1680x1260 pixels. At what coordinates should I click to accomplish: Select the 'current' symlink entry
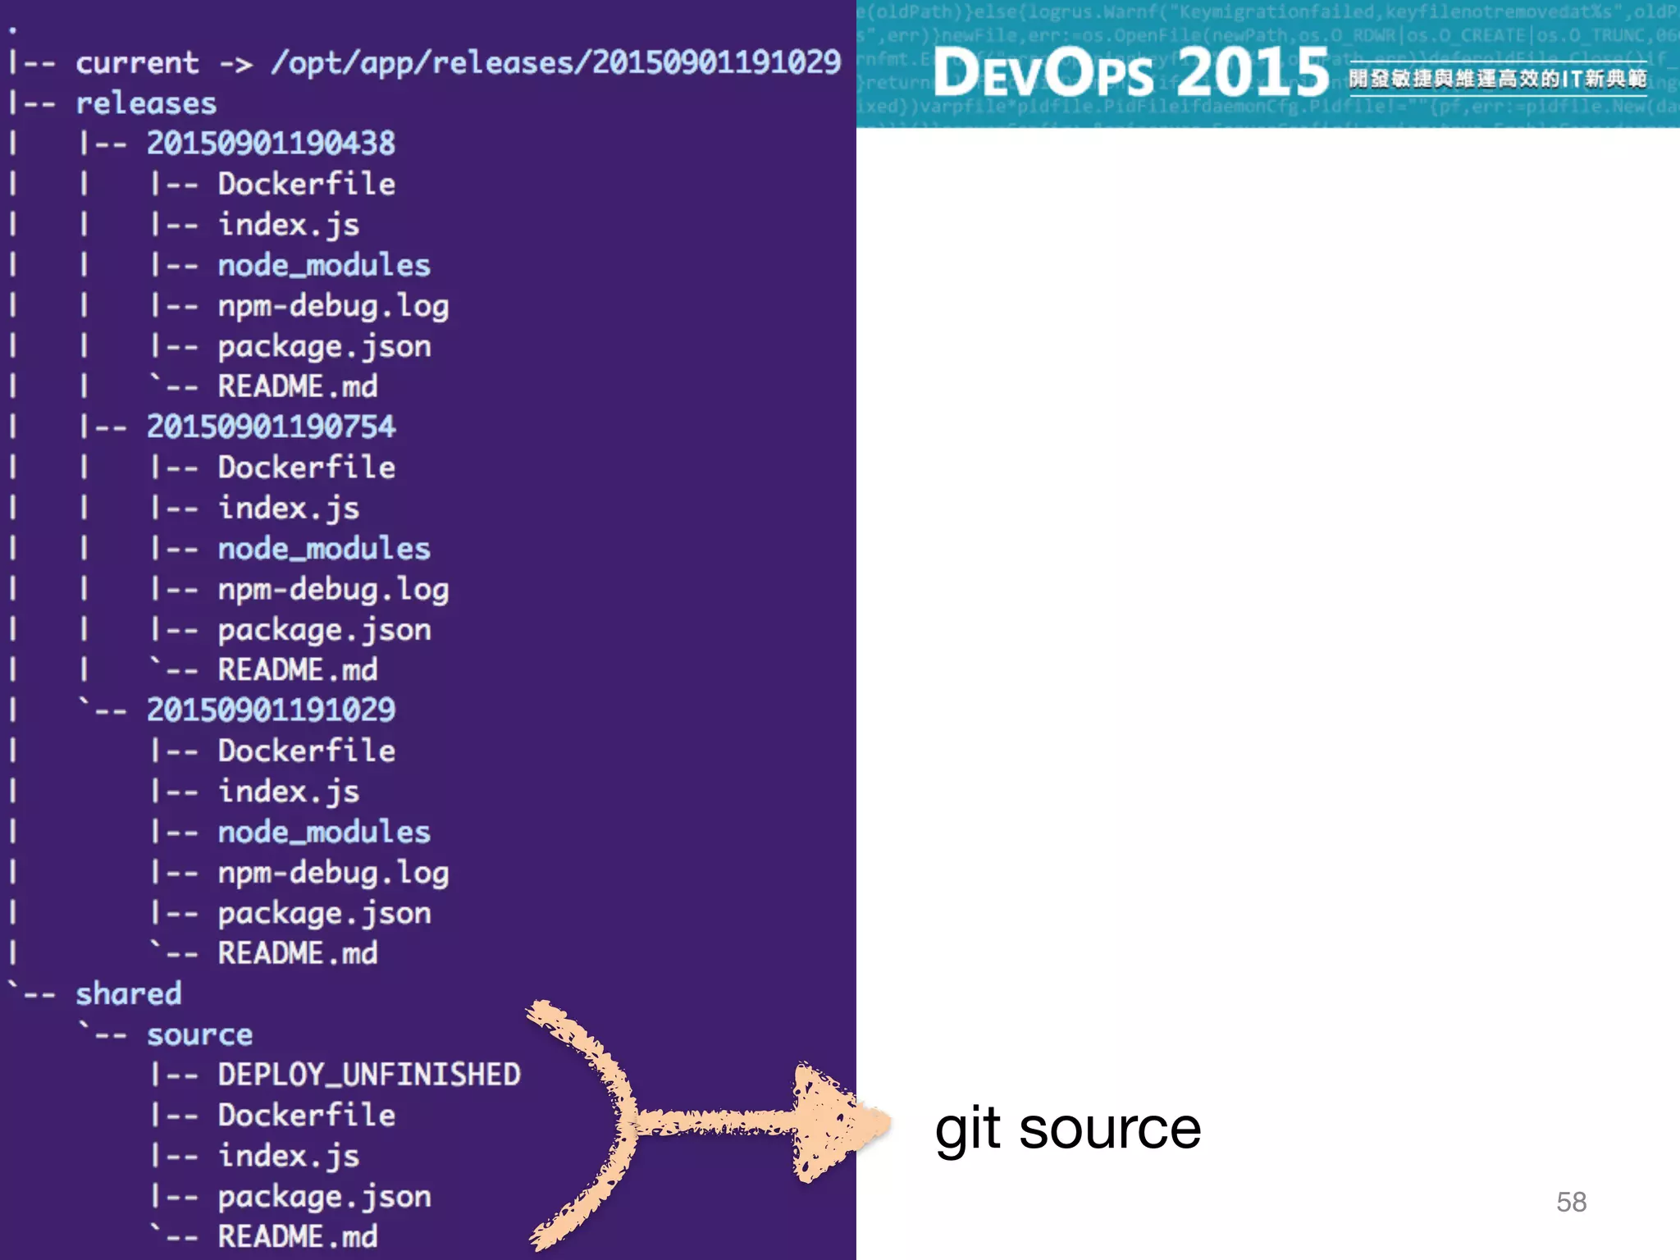tap(137, 63)
